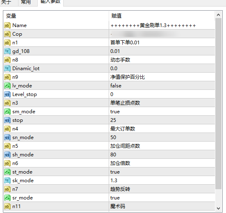The image size is (226, 213).
Task: Click the scroll down arrow
Action: coord(218,208)
